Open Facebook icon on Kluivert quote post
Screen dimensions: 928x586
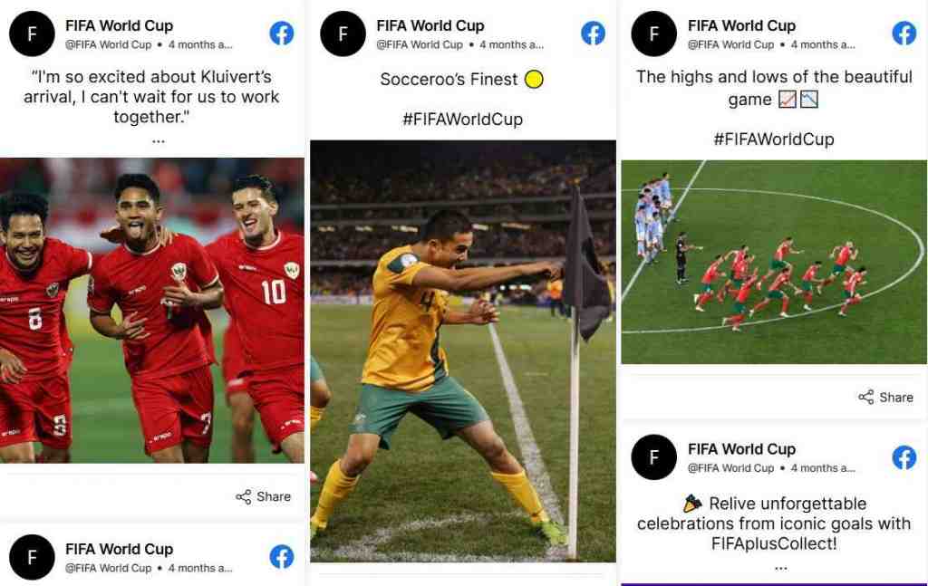[282, 34]
